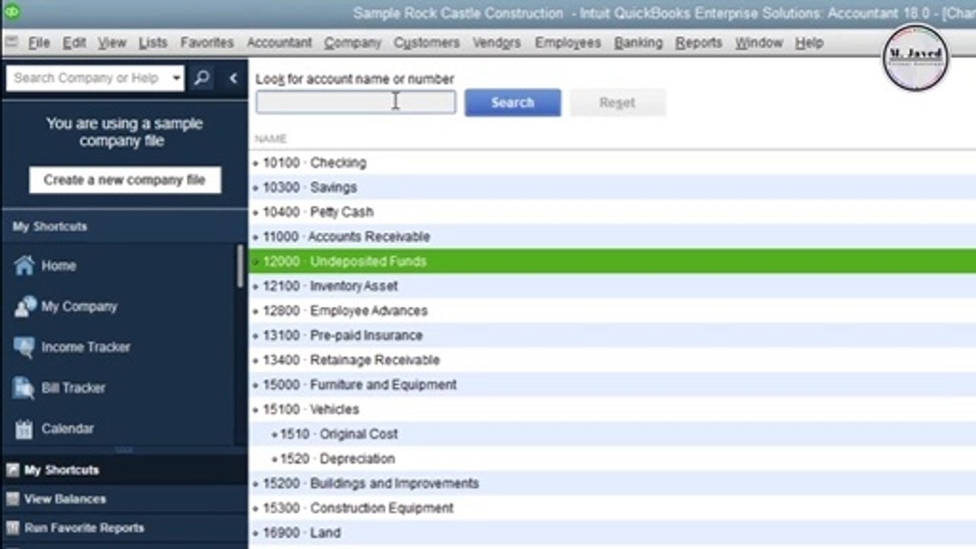Open the Lists menu

(x=152, y=43)
